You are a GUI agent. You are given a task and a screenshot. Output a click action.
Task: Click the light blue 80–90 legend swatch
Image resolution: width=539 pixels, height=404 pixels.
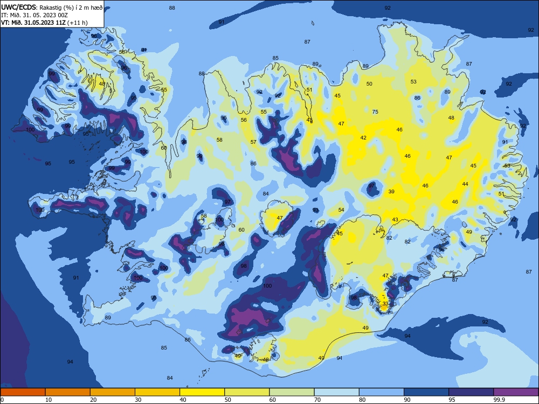pos(382,392)
